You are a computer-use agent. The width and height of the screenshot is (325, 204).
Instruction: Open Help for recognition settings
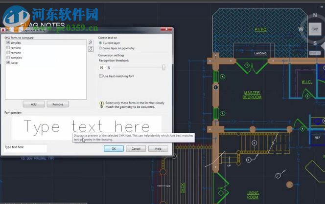pos(158,149)
